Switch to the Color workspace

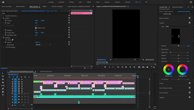coord(80,2)
